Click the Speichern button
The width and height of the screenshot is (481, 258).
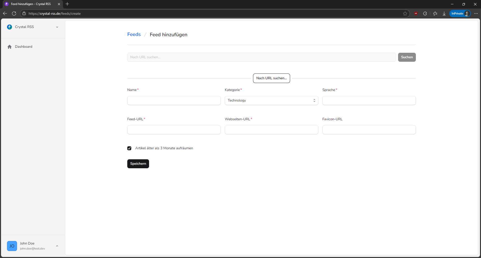138,164
